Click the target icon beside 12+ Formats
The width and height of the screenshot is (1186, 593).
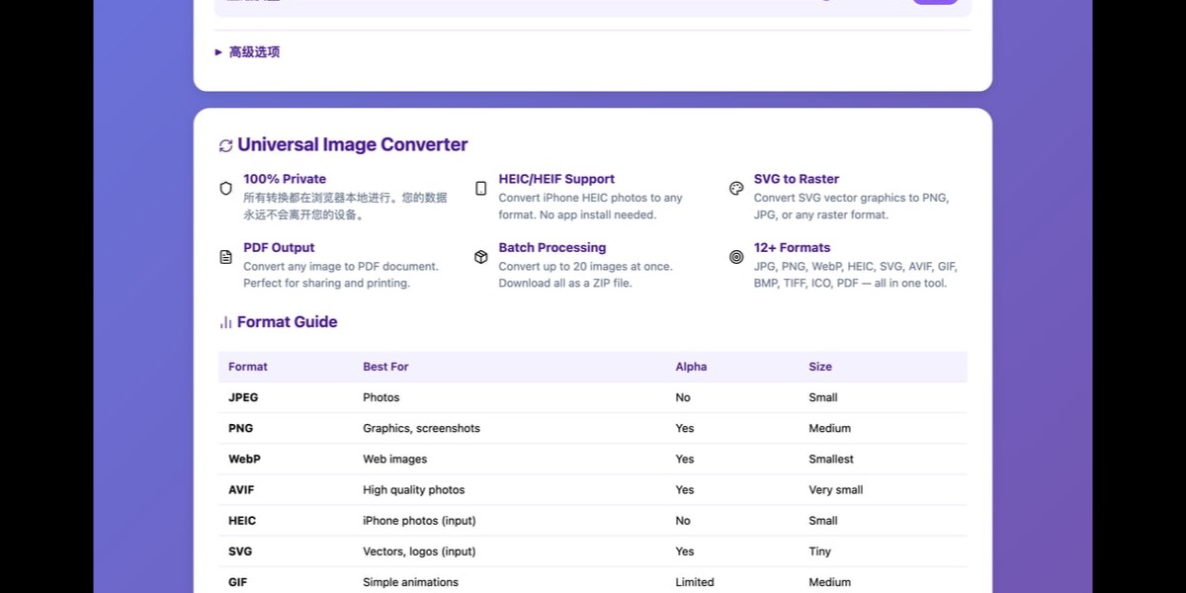tap(735, 257)
